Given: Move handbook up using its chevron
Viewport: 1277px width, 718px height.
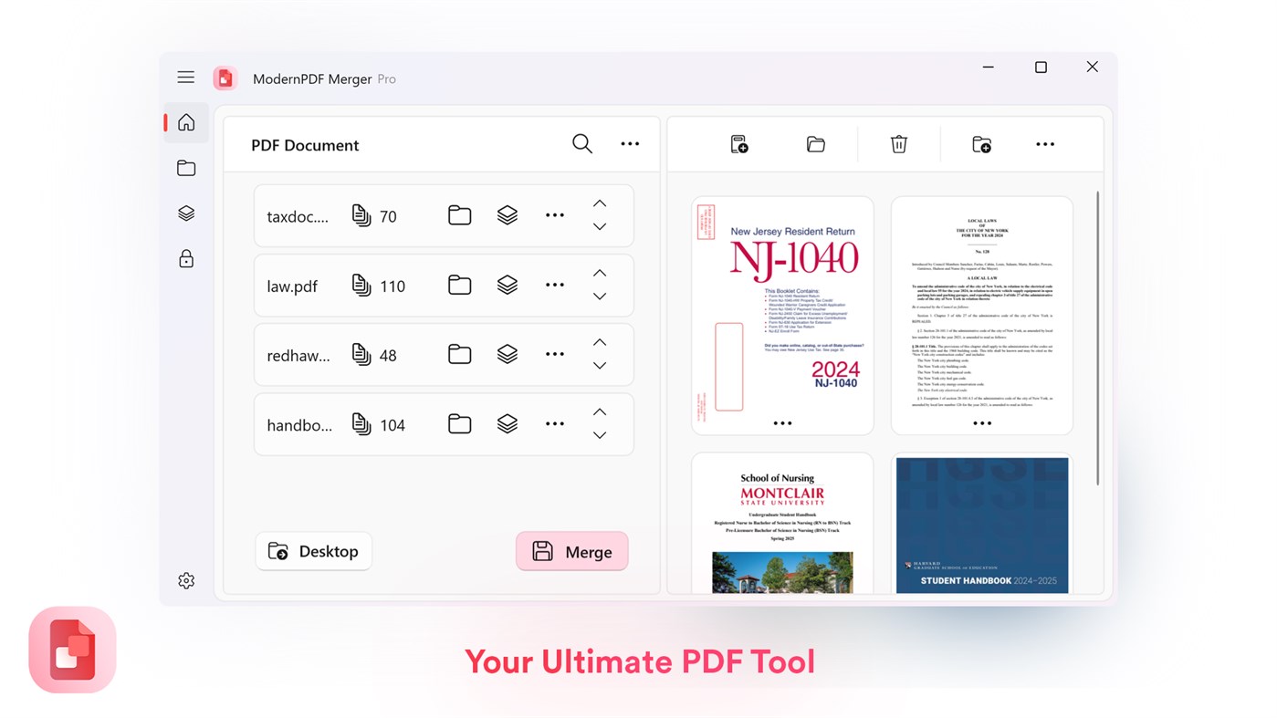Looking at the screenshot, I should (x=599, y=411).
